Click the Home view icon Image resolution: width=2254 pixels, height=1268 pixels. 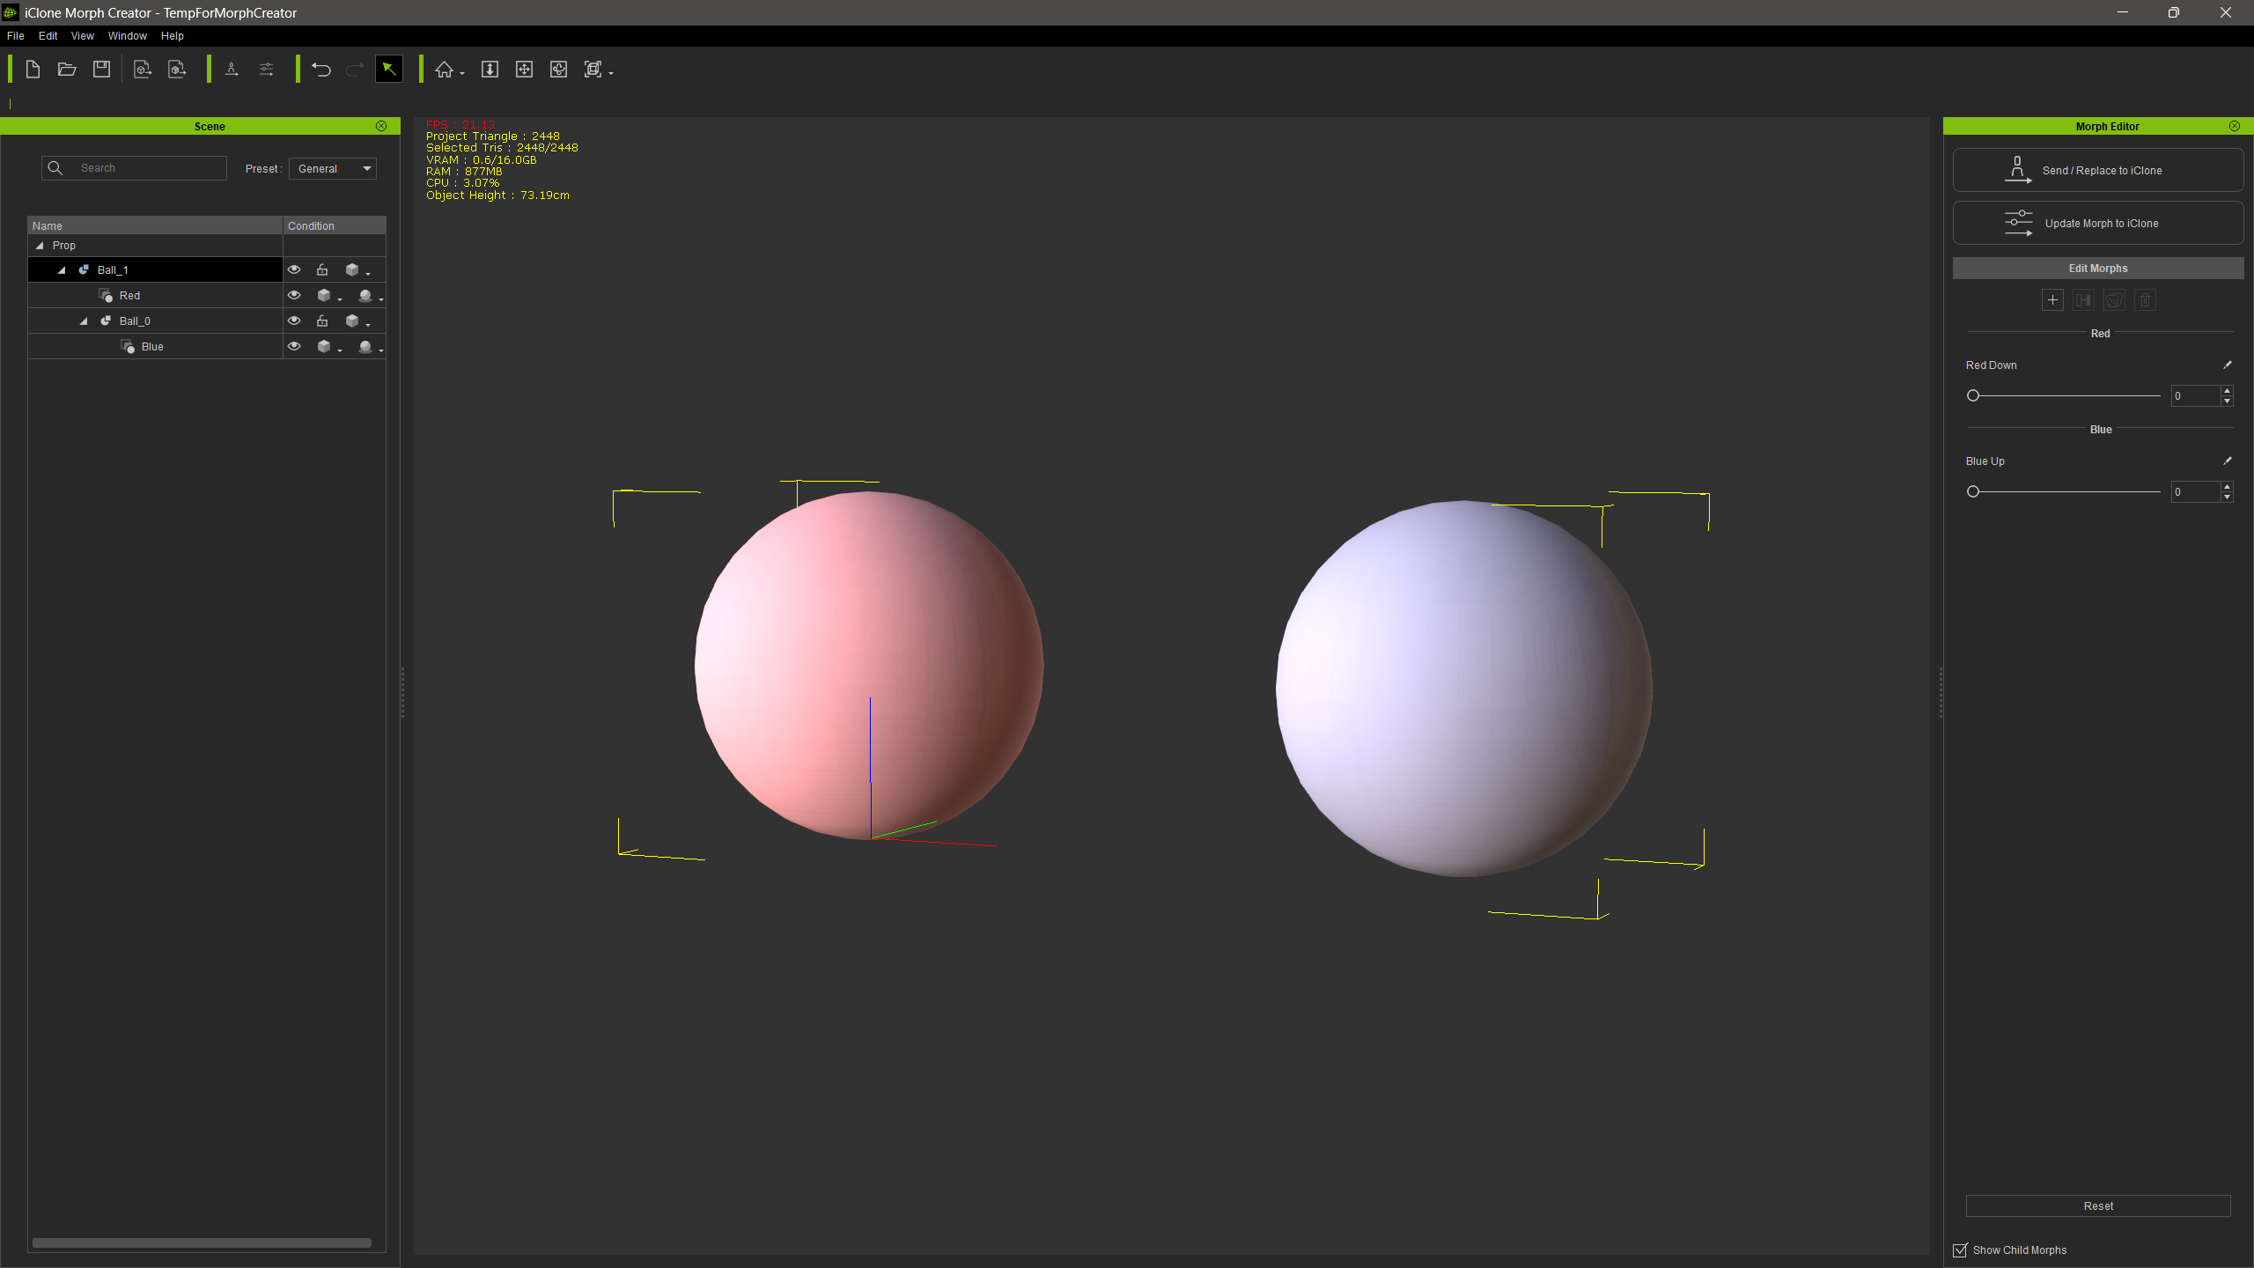tap(445, 70)
